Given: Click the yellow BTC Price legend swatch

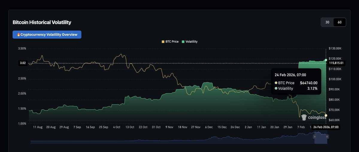Looking at the screenshot, I should point(163,42).
